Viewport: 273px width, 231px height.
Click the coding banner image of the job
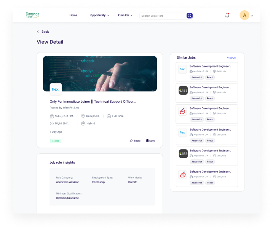coord(100,73)
